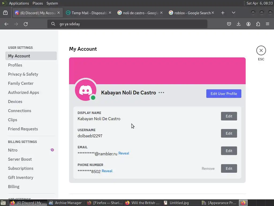Switch to the noli de castro Google tab
The width and height of the screenshot is (274, 206).
pos(140,13)
